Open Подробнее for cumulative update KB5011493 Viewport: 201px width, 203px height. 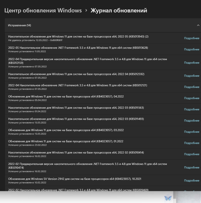click(192, 121)
